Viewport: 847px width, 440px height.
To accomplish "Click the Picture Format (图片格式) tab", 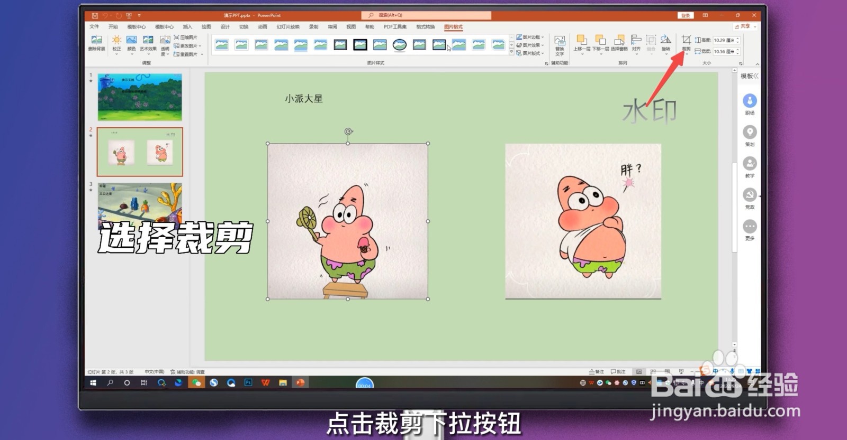I will tap(453, 26).
